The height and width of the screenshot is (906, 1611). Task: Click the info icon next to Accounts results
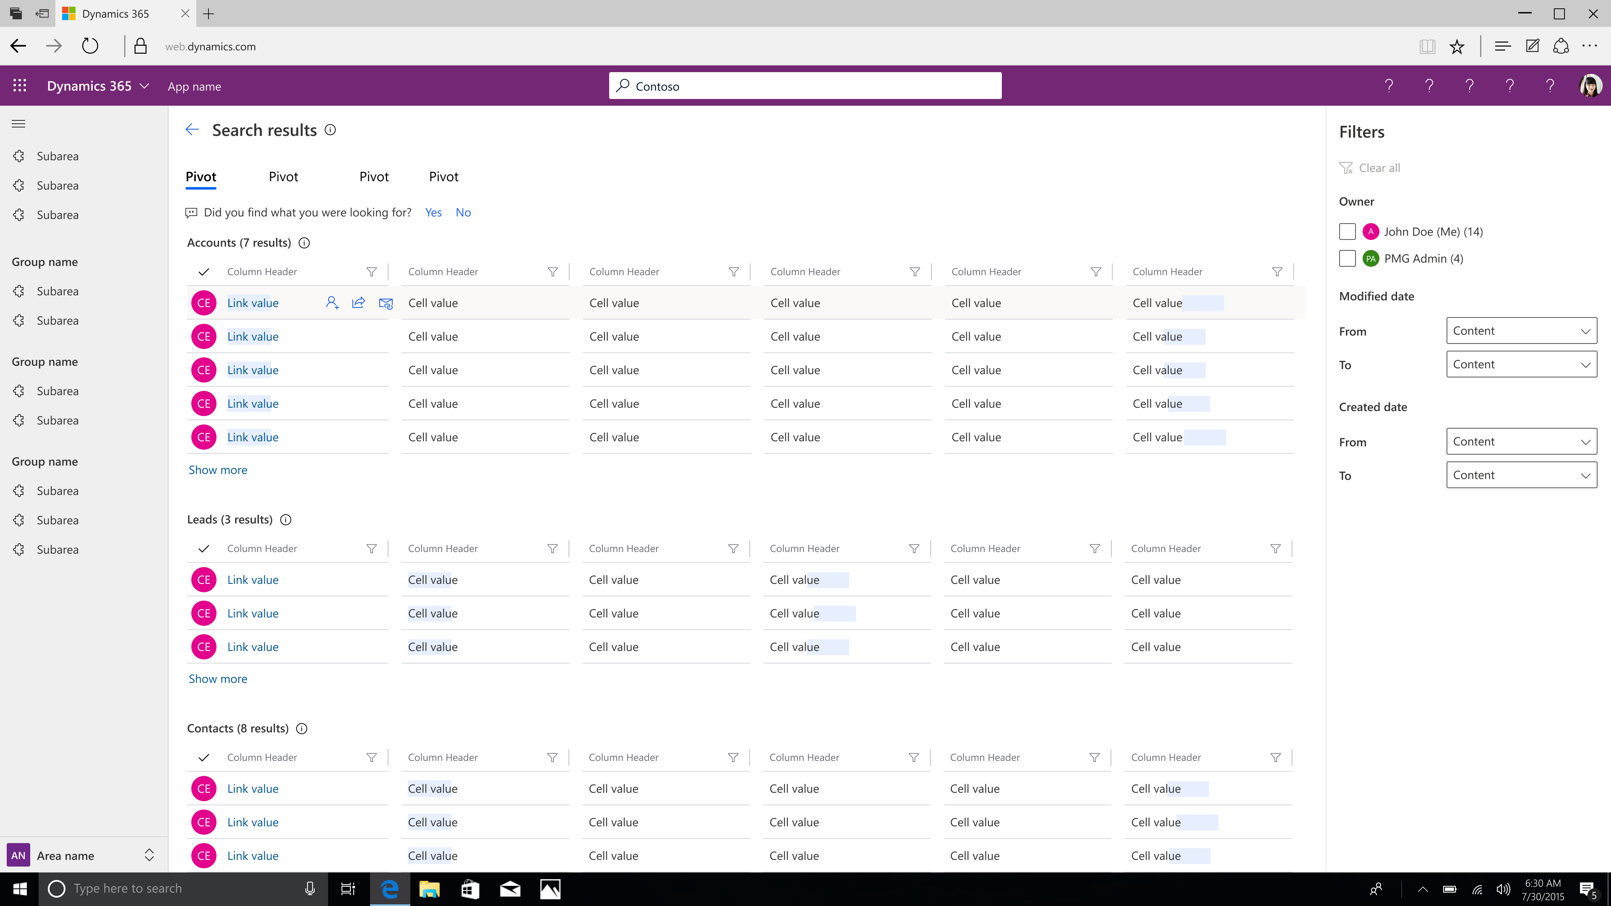304,242
